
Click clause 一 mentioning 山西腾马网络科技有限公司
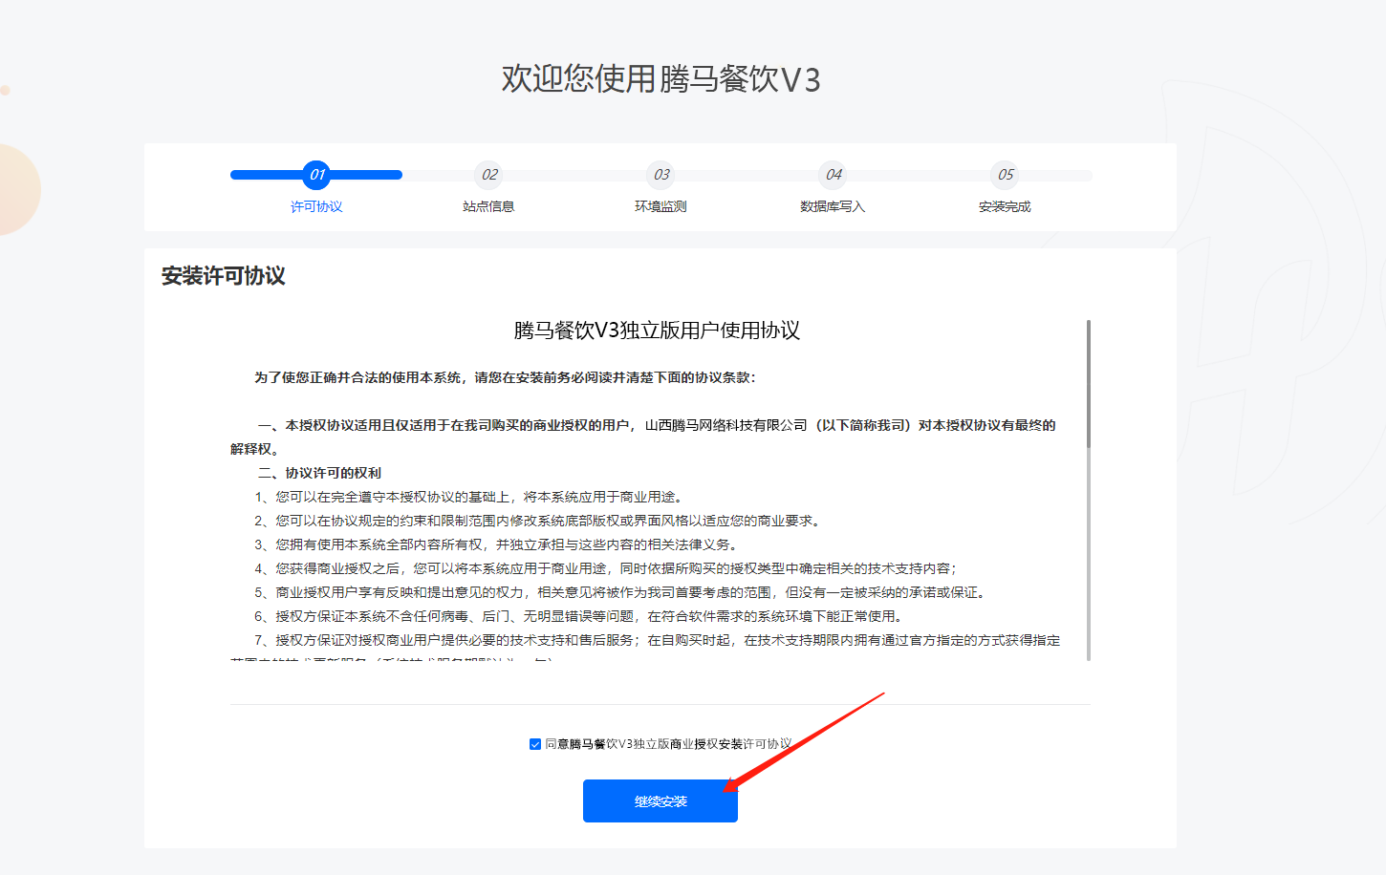tap(643, 437)
